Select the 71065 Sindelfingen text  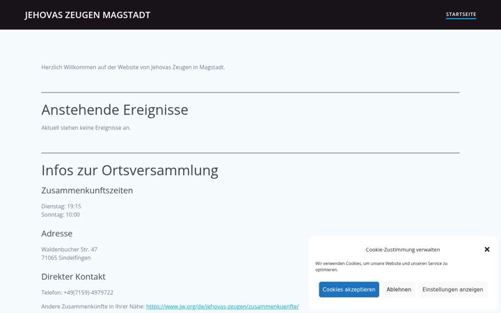tap(66, 258)
